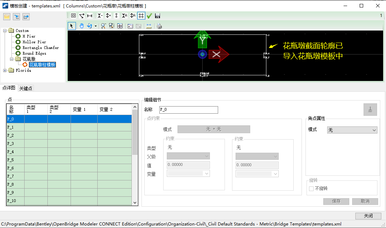Select the hand pan tool
Viewport: 386px width, 228px height.
pos(82,26)
